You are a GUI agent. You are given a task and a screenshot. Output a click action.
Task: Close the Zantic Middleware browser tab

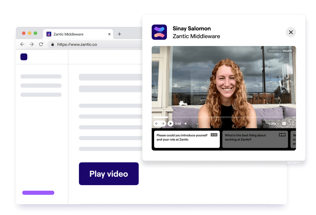[x=109, y=34]
